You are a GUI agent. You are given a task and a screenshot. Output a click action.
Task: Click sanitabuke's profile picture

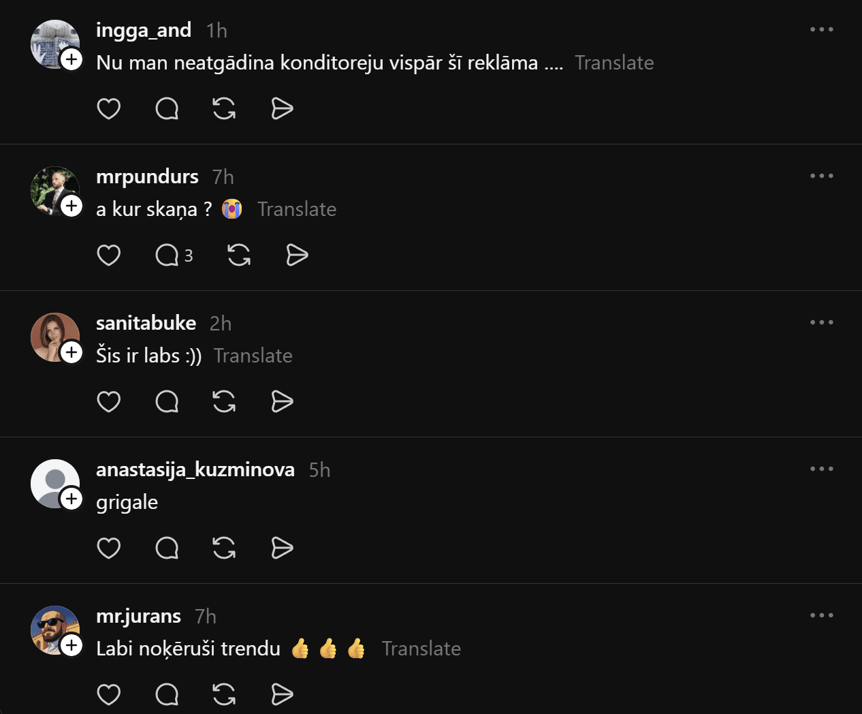tap(54, 337)
